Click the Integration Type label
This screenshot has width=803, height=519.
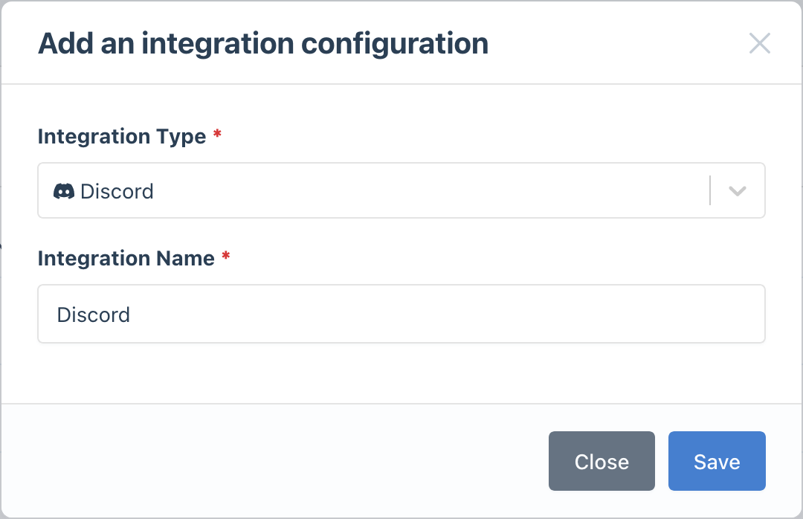[122, 136]
